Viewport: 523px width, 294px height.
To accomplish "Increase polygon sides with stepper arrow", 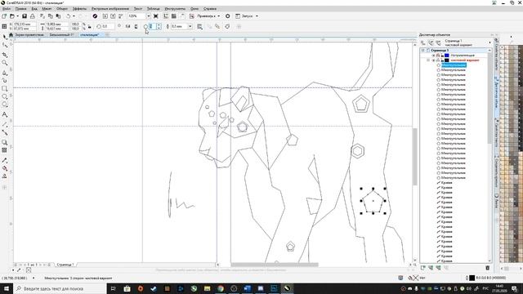I will 159,25.
